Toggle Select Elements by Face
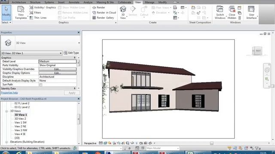Screen dimensions: 275x154 246,148
